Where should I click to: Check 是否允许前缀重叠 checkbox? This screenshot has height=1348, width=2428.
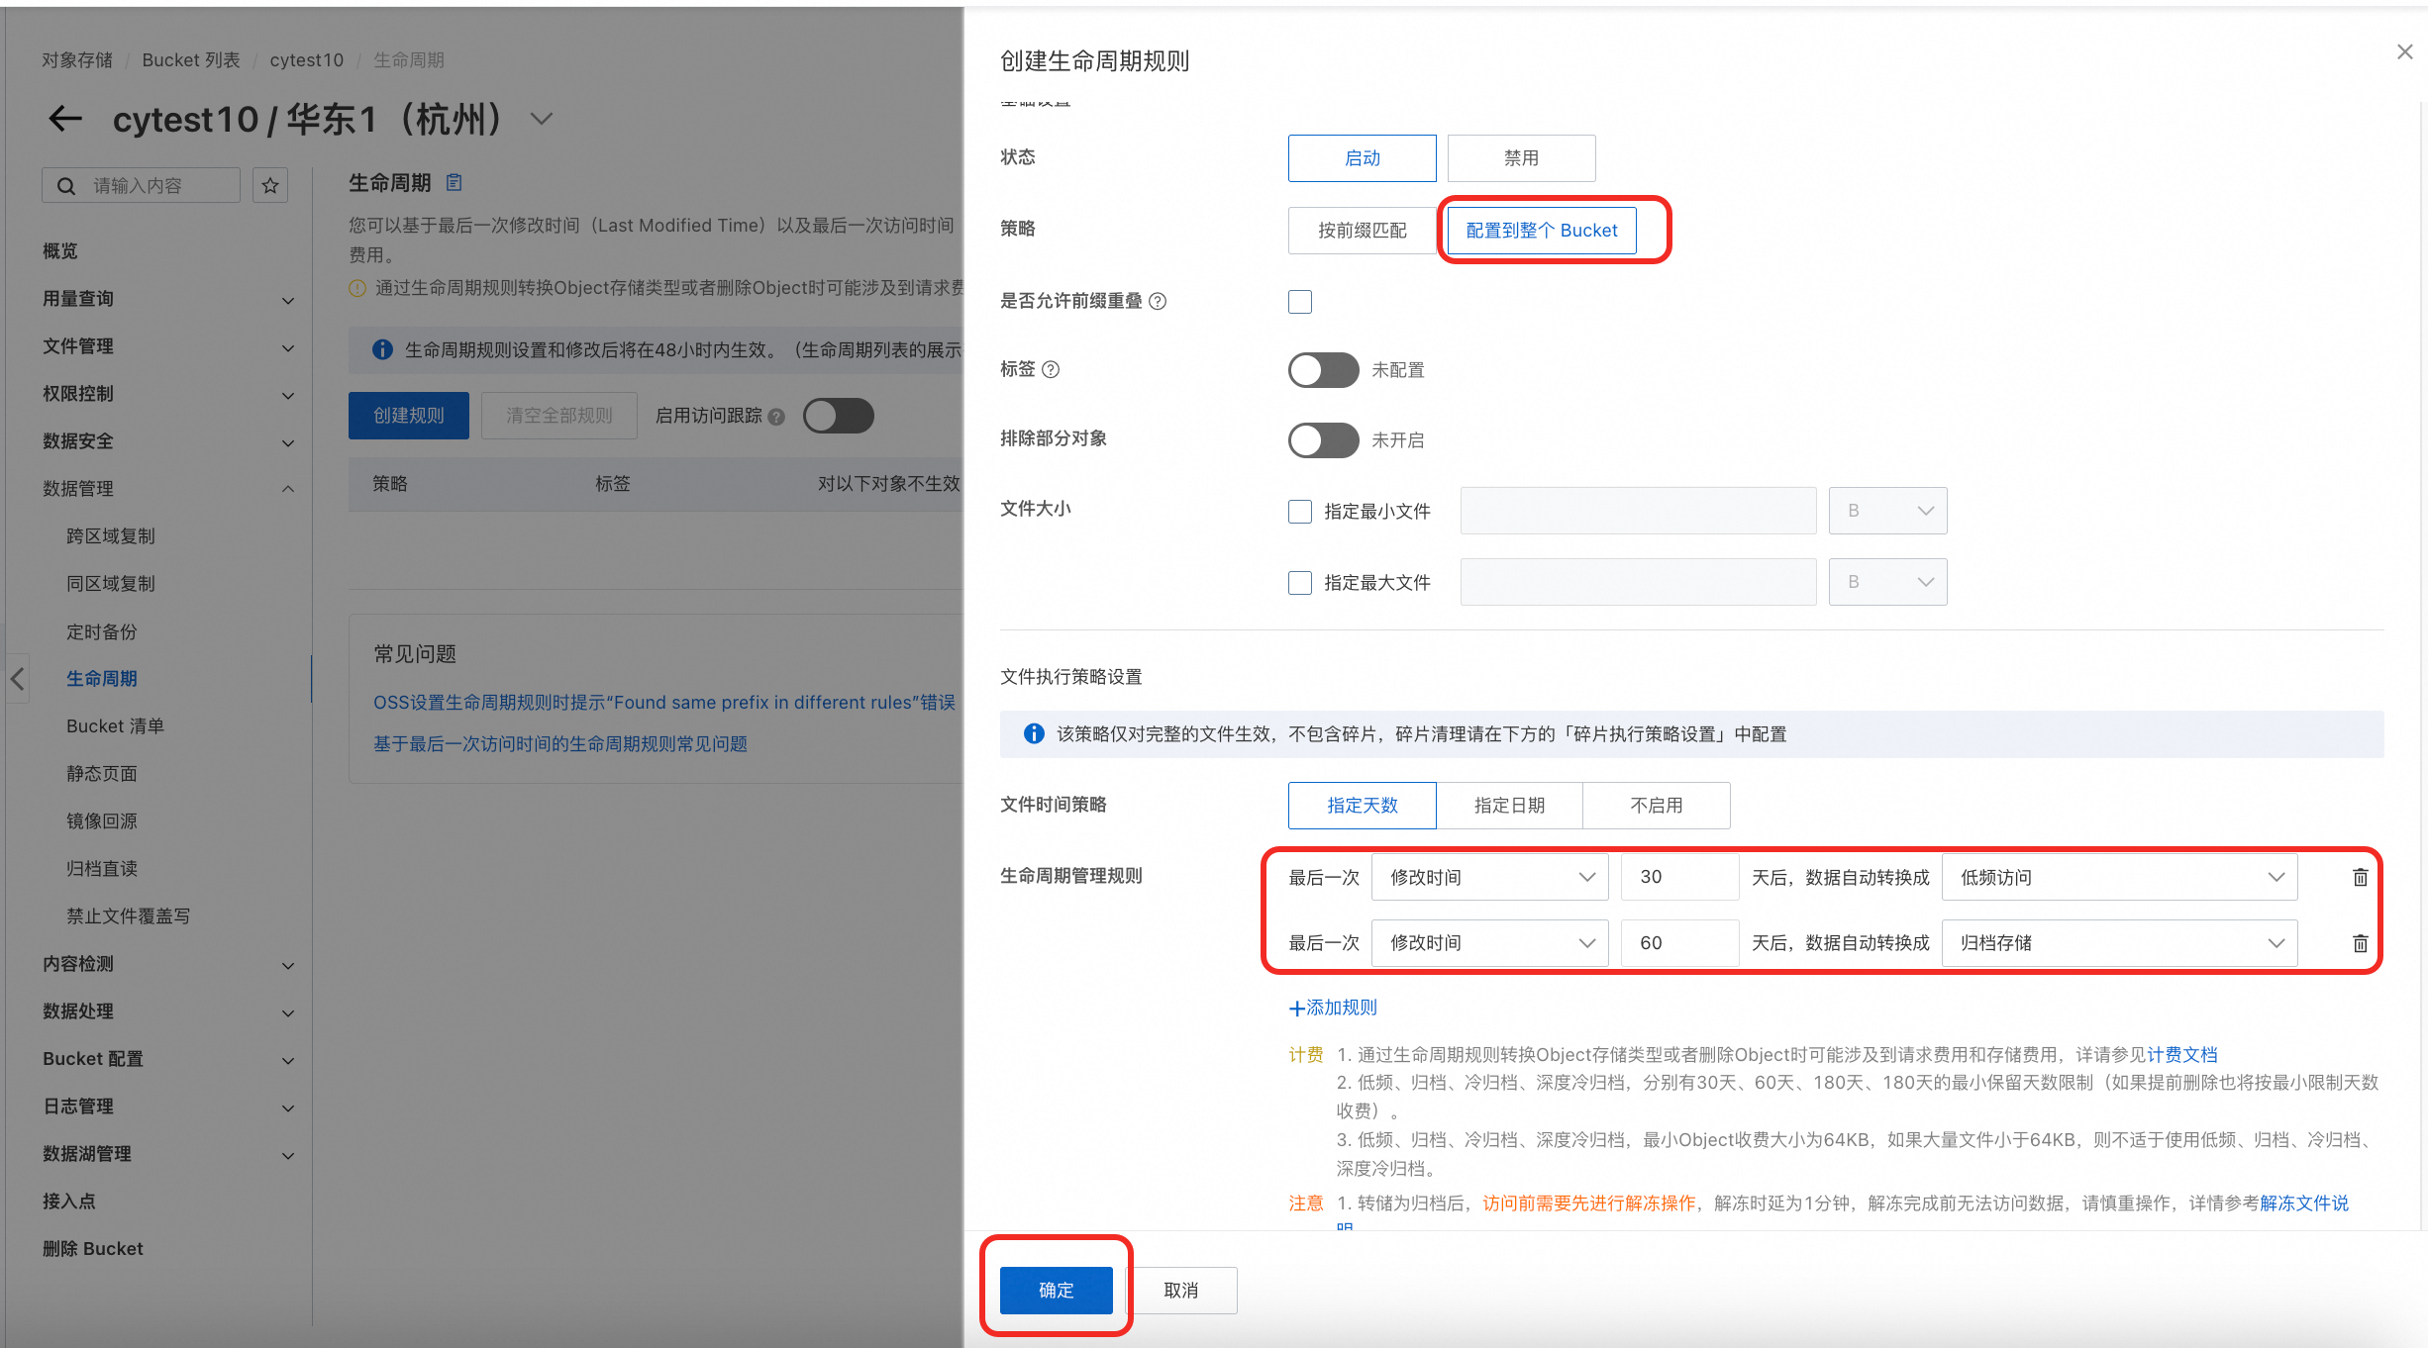1300,301
